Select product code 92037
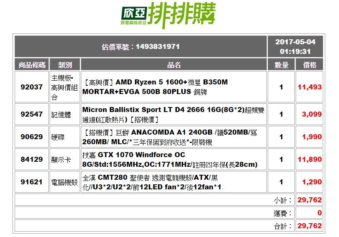This screenshot has width=339, height=237. pyautogui.click(x=32, y=87)
